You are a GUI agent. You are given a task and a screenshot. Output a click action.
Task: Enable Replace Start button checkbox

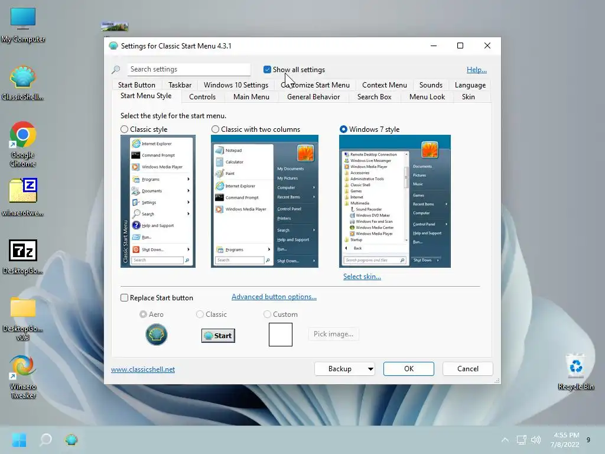tap(124, 298)
